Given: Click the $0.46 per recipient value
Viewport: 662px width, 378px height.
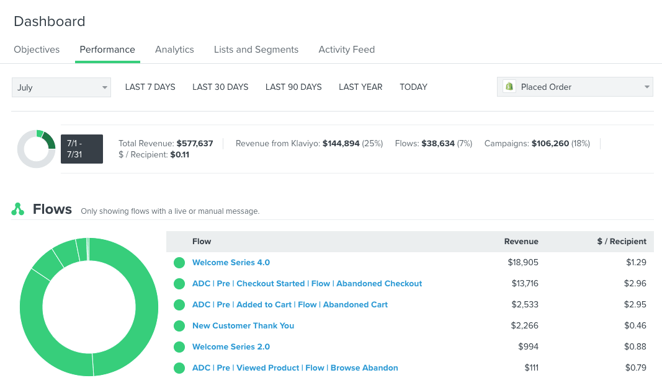Looking at the screenshot, I should (635, 326).
